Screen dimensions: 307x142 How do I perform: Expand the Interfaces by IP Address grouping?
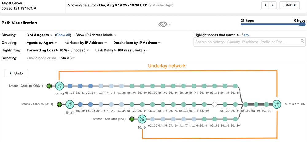pos(85,43)
